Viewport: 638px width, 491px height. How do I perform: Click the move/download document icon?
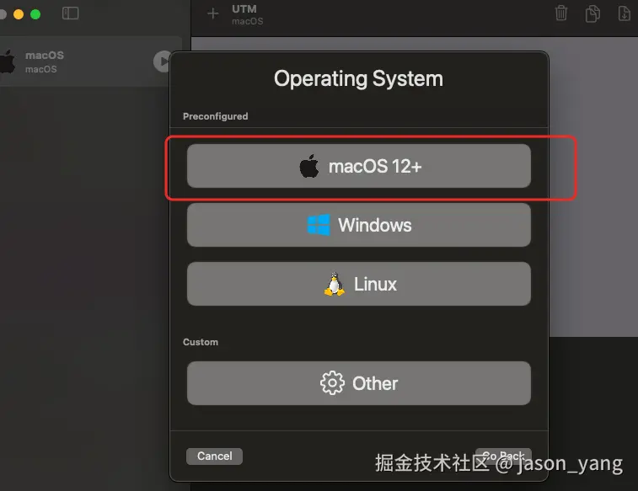pos(625,13)
